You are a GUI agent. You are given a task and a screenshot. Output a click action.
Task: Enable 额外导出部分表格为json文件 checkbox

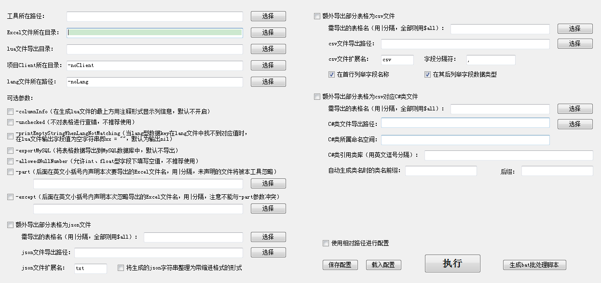(x=11, y=225)
